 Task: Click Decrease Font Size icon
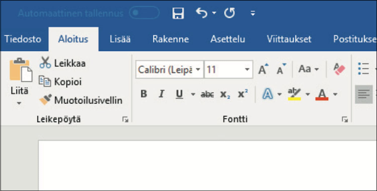tap(281, 69)
